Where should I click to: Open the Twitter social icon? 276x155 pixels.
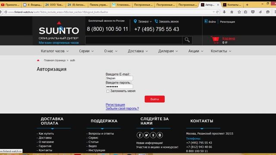pos(146,135)
